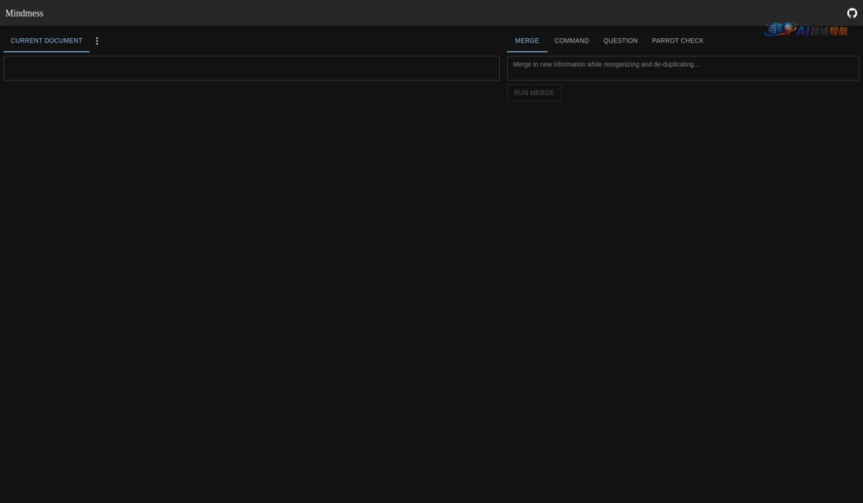Open the GitHub repository icon

pyautogui.click(x=851, y=13)
